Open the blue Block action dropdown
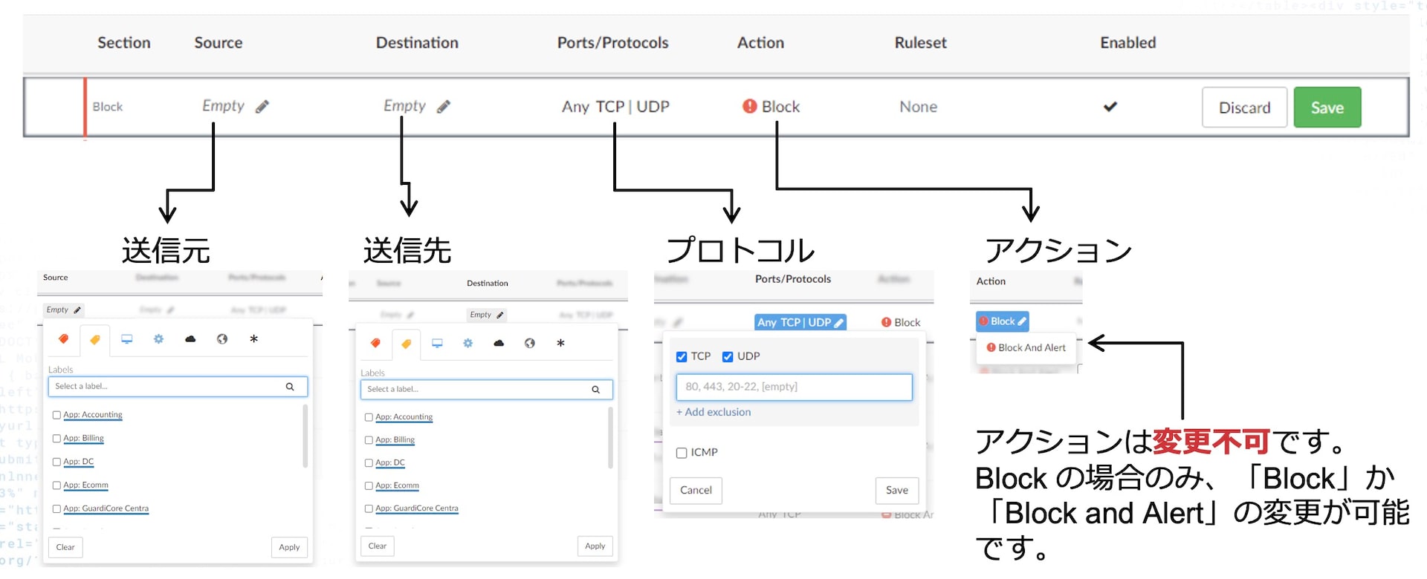Viewport: 1427px width, 579px height. pos(1002,321)
